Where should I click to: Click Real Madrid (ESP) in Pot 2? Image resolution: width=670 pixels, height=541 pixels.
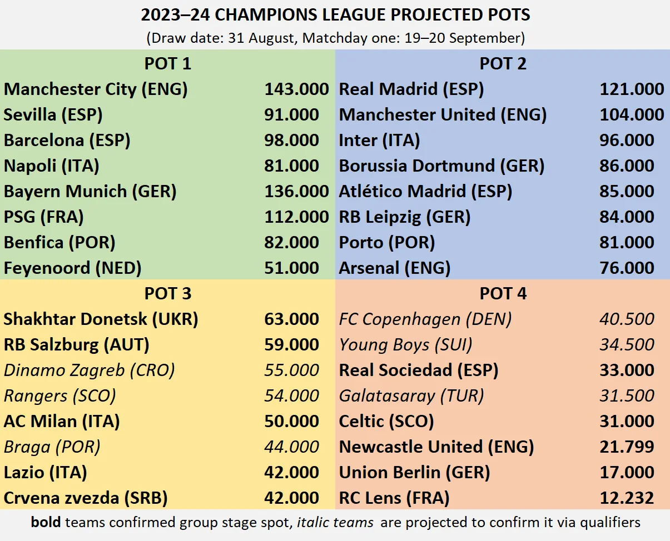[x=411, y=89]
